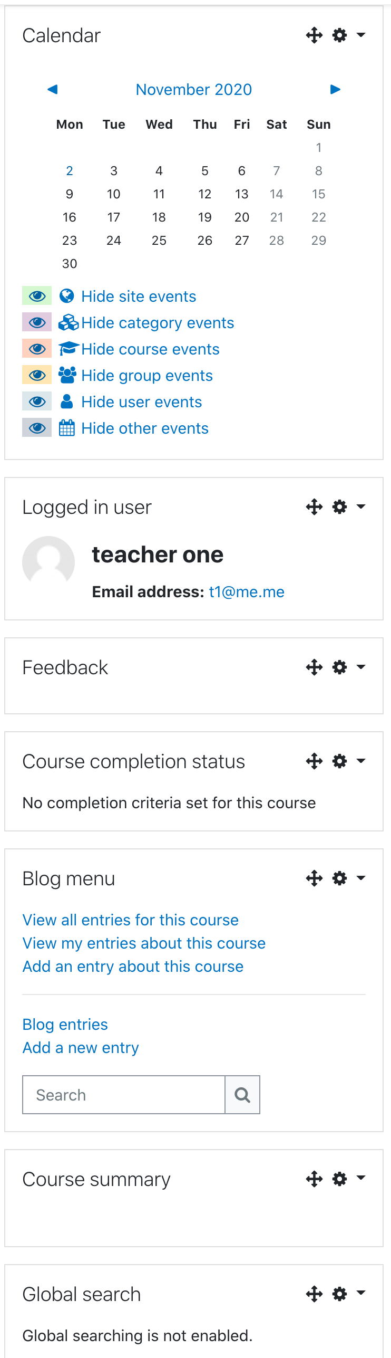Select day 2 in the calendar
This screenshot has height=1358, width=391.
70,170
